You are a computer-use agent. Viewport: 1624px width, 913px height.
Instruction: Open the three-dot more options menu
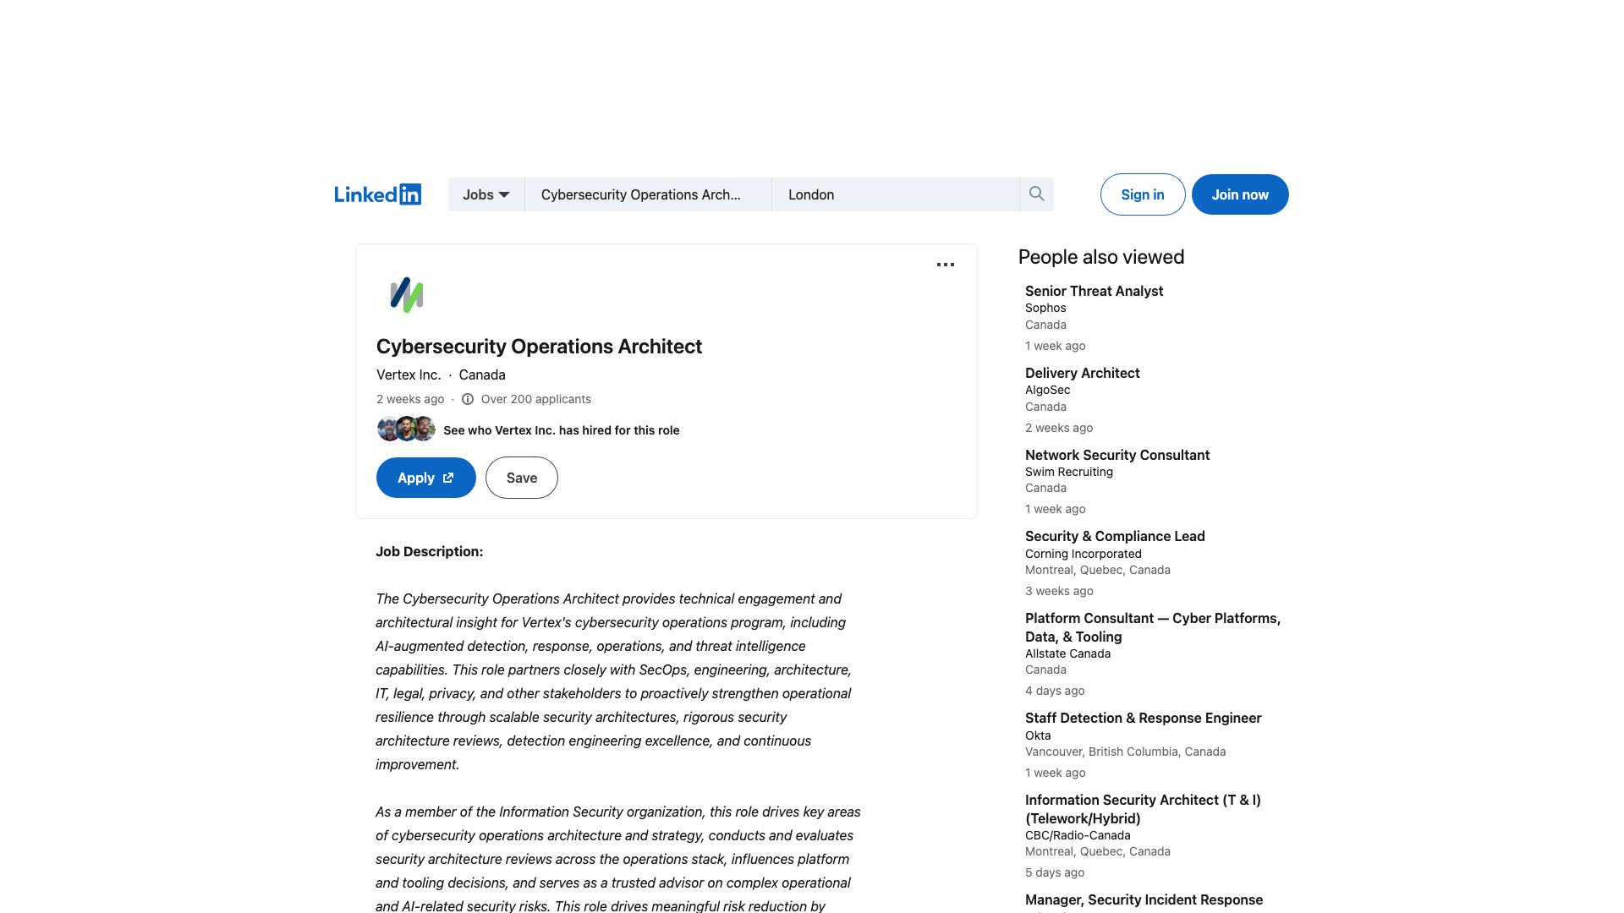click(946, 265)
